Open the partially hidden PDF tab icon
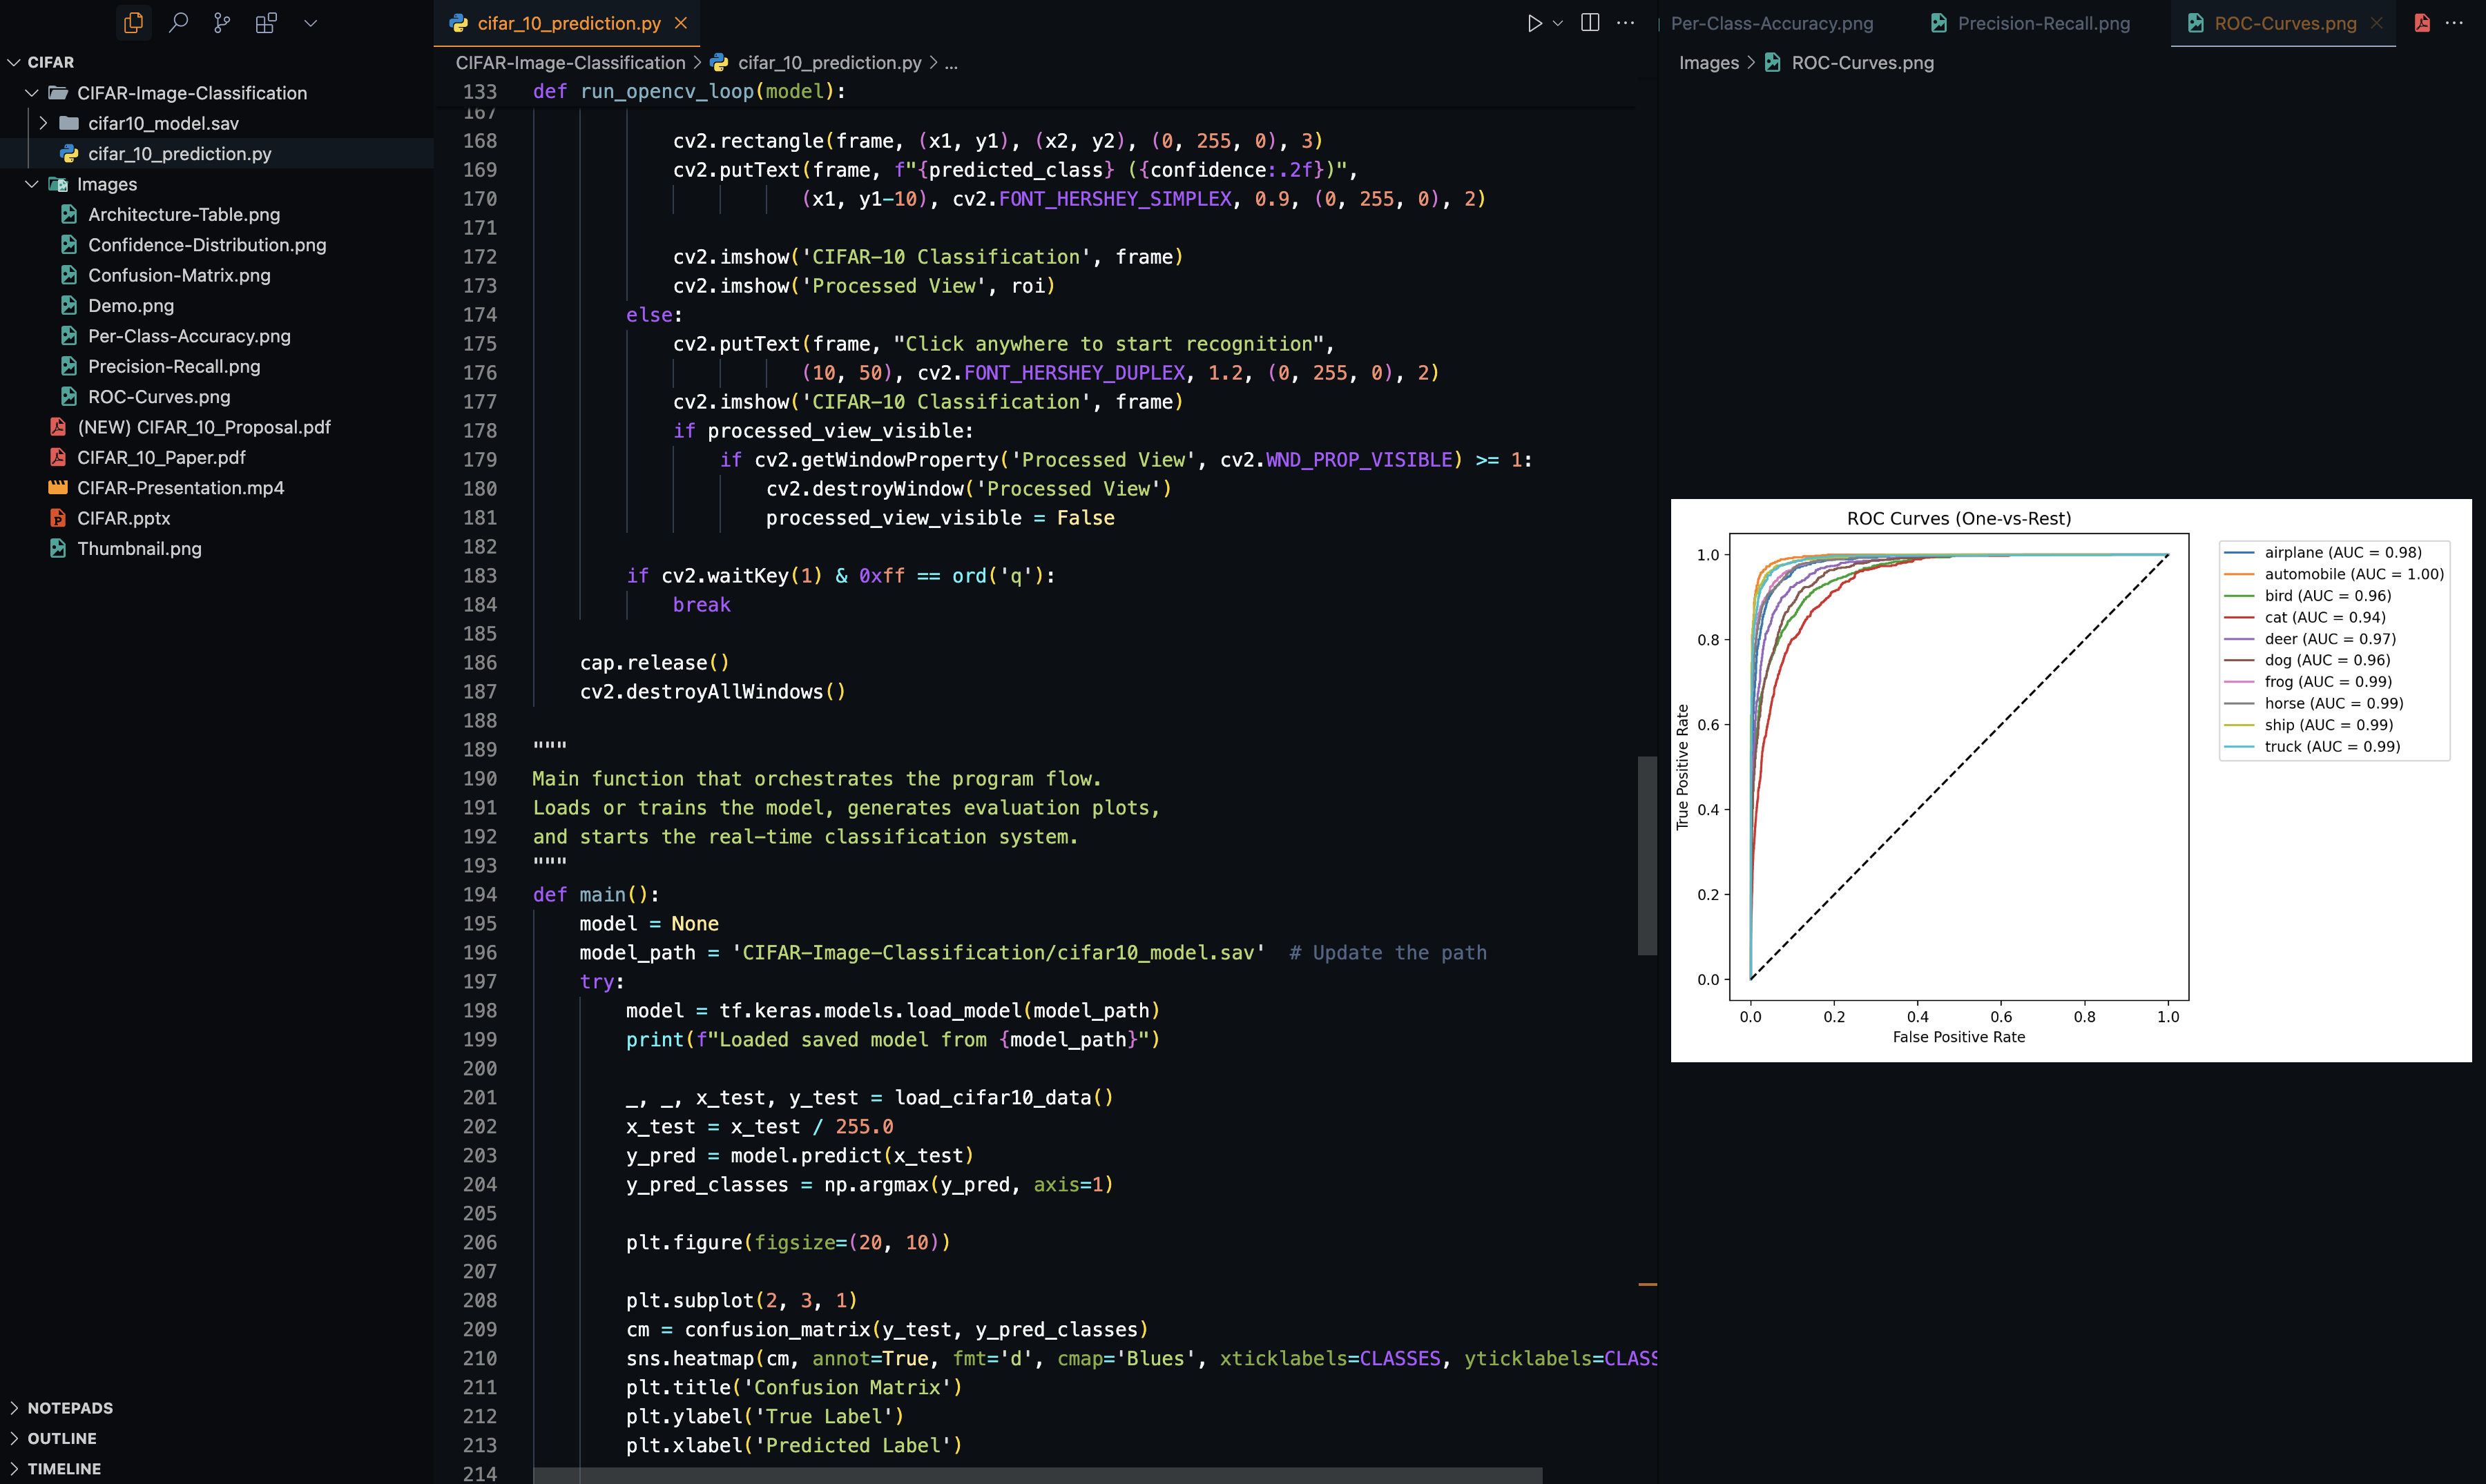Image resolution: width=2486 pixels, height=1484 pixels. pos(2422,23)
